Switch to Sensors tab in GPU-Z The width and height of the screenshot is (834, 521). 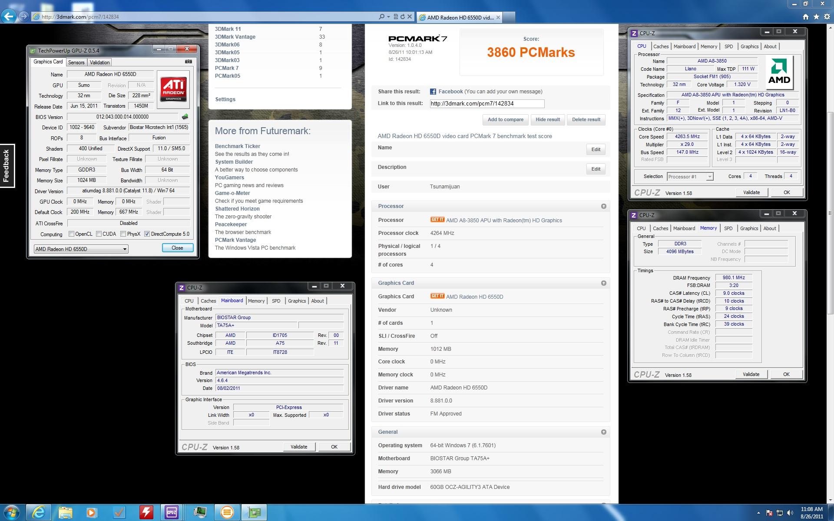tap(76, 63)
